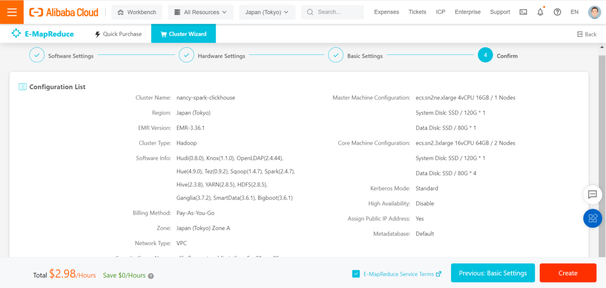Click the E-MapReduce product logo icon
Viewport: 606px width, 288px height.
16,34
